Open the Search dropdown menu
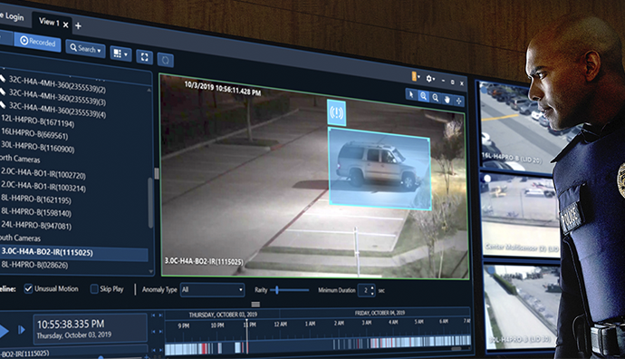 click(x=85, y=49)
